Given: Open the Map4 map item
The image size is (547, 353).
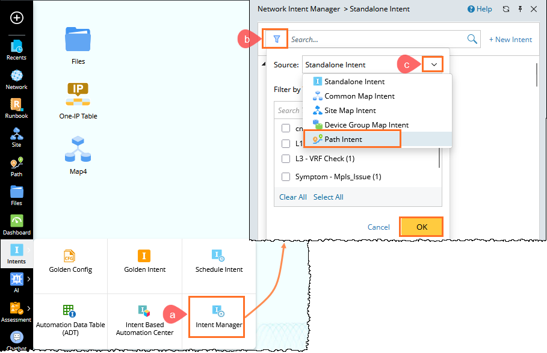Looking at the screenshot, I should point(78,155).
